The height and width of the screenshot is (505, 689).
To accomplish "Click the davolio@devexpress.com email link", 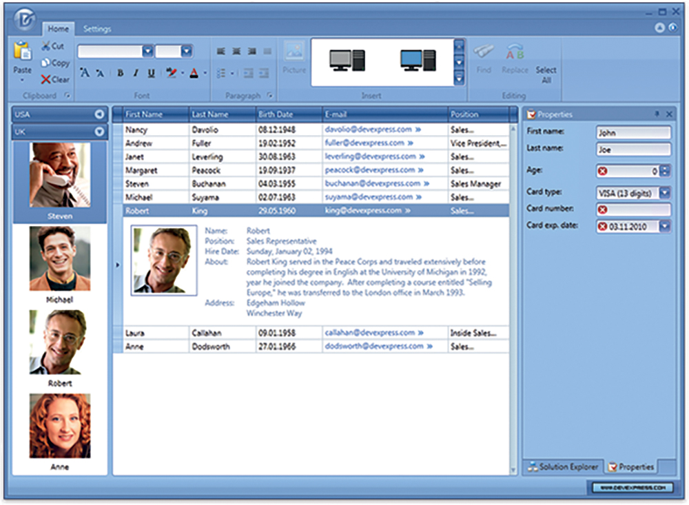I will coord(368,129).
